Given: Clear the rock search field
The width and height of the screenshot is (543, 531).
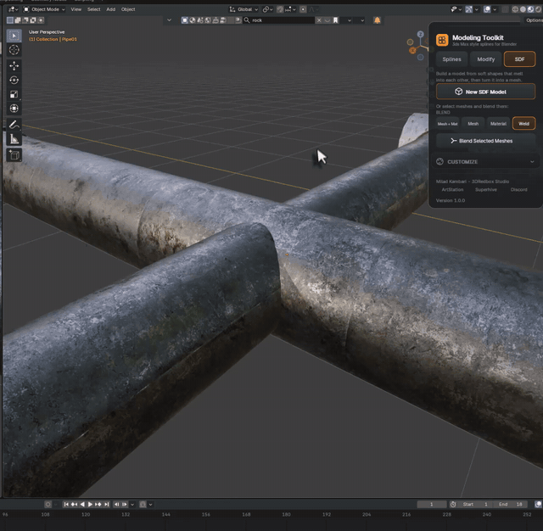Looking at the screenshot, I should pyautogui.click(x=319, y=20).
